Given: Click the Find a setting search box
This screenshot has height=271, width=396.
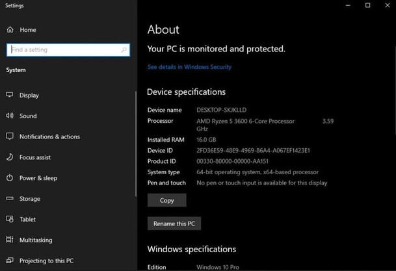Looking at the screenshot, I should click(63, 50).
